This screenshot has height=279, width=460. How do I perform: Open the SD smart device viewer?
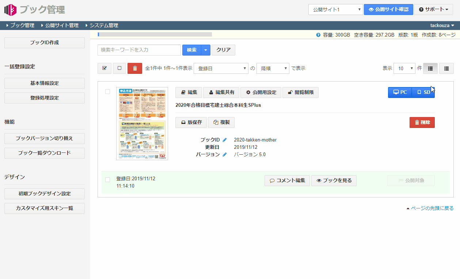423,93
